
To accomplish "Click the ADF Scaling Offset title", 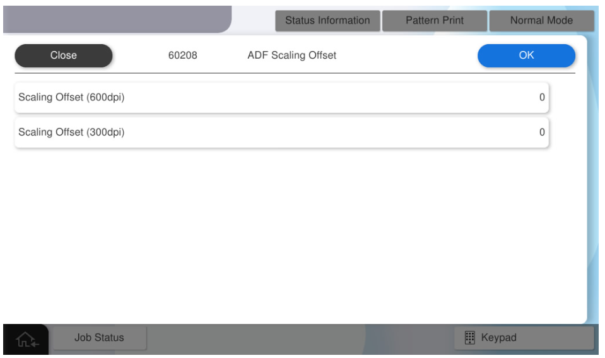I will pyautogui.click(x=291, y=55).
